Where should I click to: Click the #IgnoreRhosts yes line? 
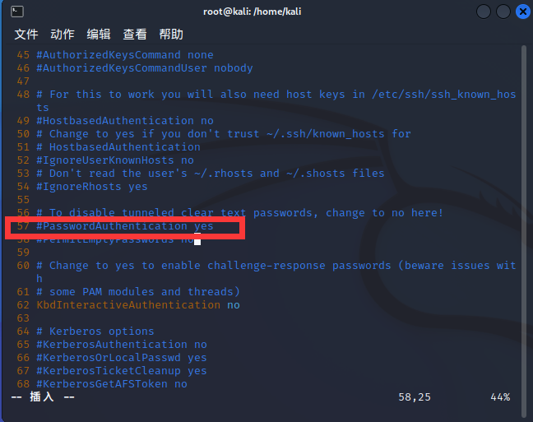(x=92, y=187)
